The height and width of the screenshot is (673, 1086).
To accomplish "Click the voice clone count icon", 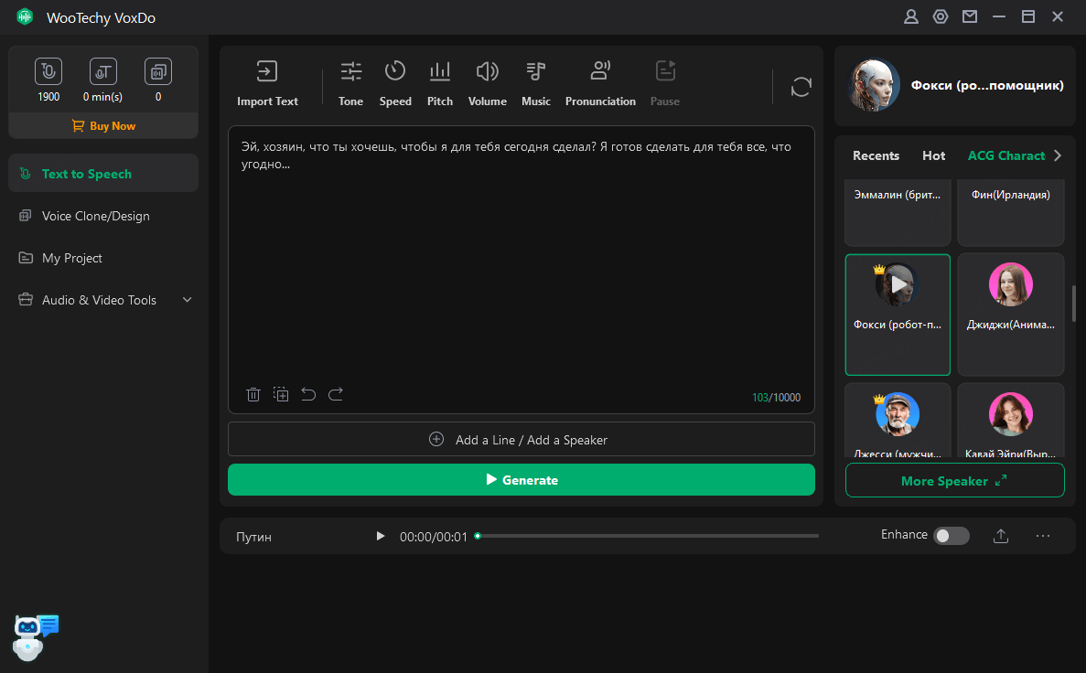I will (158, 71).
